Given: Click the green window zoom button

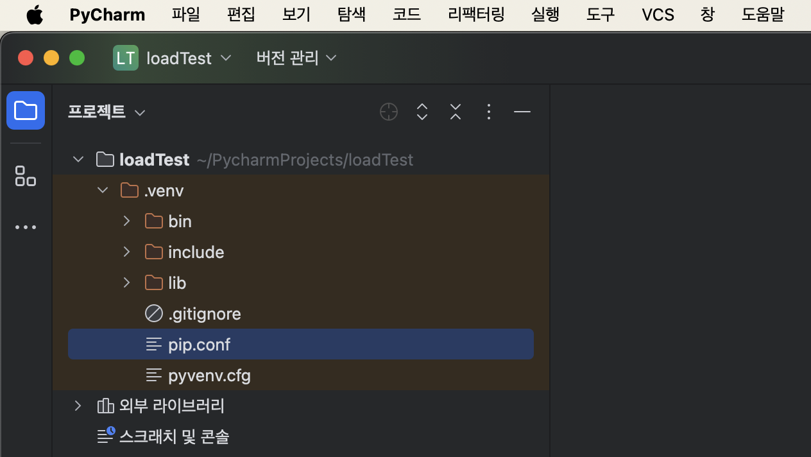Looking at the screenshot, I should [x=77, y=58].
